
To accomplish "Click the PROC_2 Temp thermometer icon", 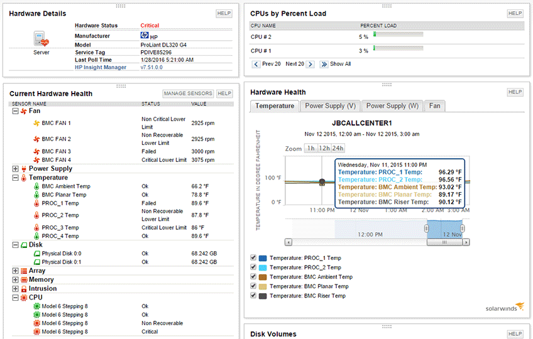I will pos(36,215).
